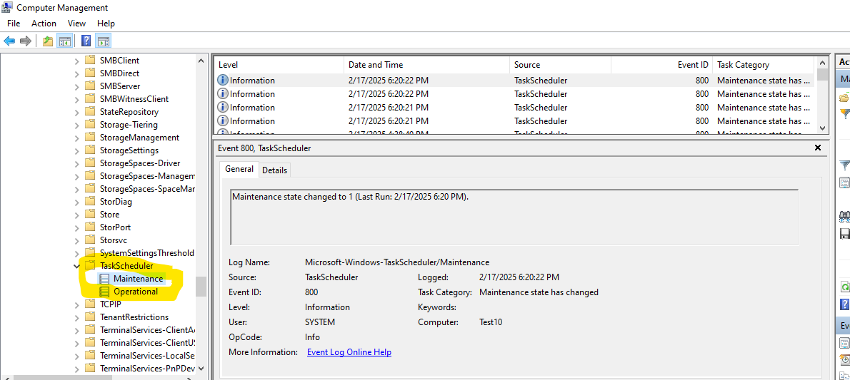850x380 pixels.
Task: Click the StateRepository folder icon
Action: [x=90, y=111]
